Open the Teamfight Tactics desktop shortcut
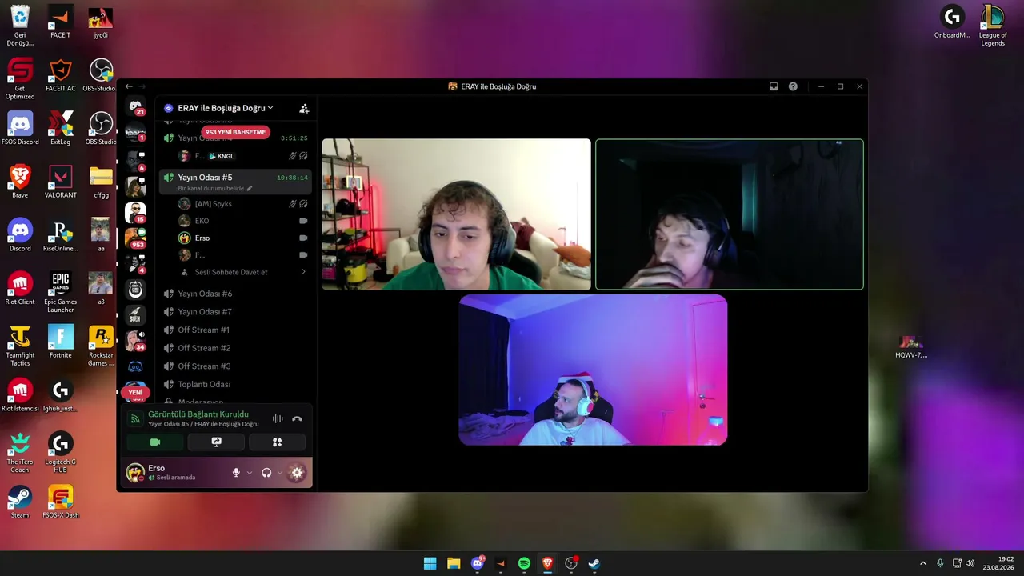 [x=20, y=346]
